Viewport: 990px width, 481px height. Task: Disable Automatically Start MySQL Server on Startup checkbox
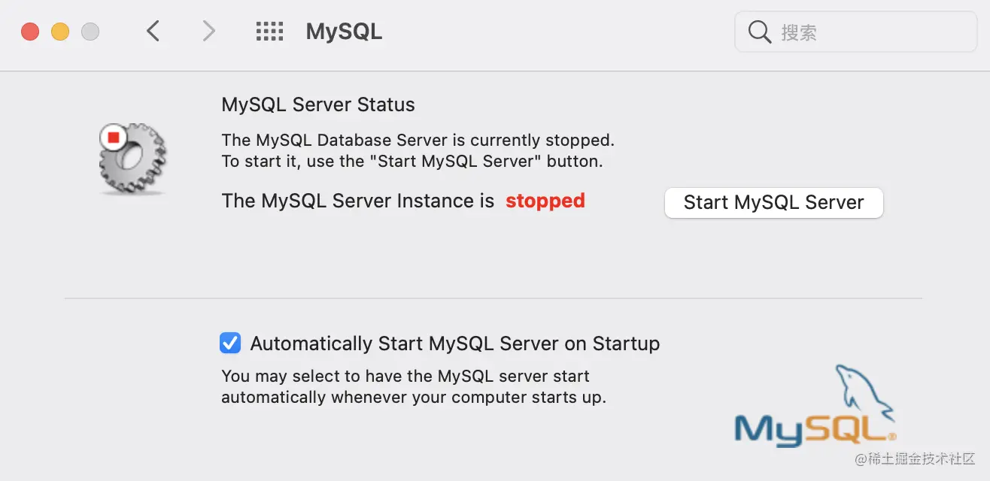pyautogui.click(x=230, y=343)
